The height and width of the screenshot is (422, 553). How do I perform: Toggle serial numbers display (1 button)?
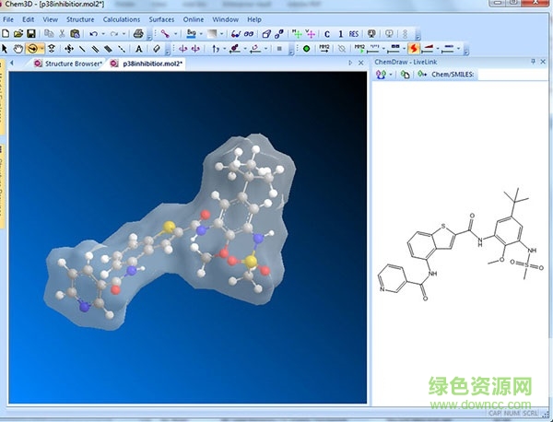340,33
